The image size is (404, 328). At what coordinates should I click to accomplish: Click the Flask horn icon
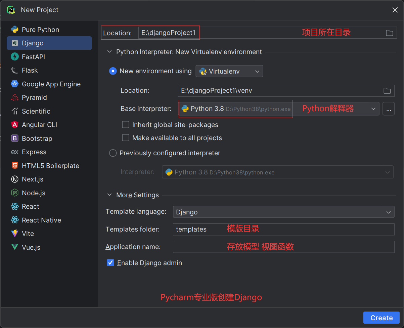tap(15, 70)
